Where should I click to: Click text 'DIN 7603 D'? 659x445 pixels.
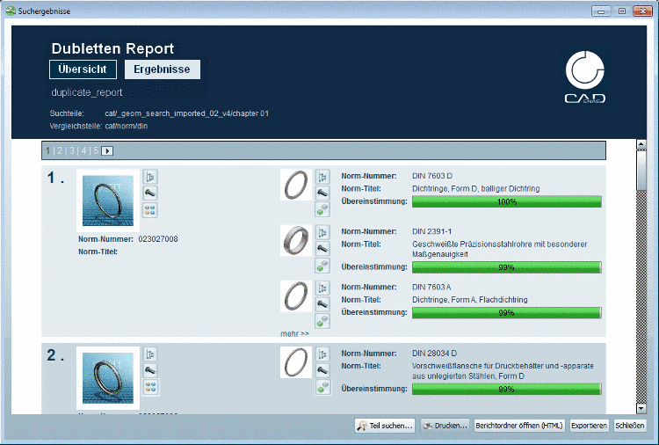coord(432,176)
